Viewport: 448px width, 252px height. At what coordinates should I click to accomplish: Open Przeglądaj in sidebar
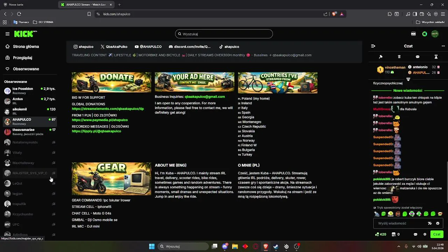[19, 58]
